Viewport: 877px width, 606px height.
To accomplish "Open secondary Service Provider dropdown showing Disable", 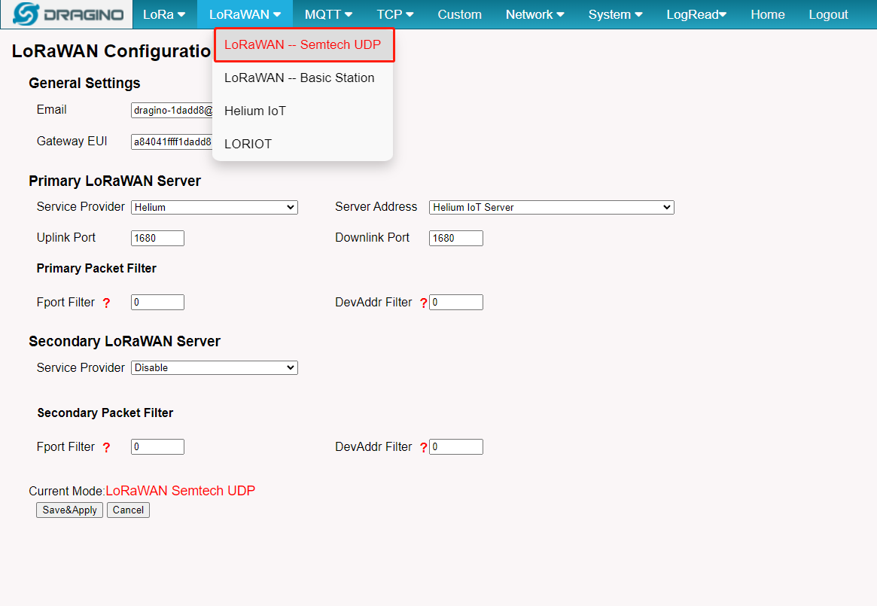I will pyautogui.click(x=215, y=367).
